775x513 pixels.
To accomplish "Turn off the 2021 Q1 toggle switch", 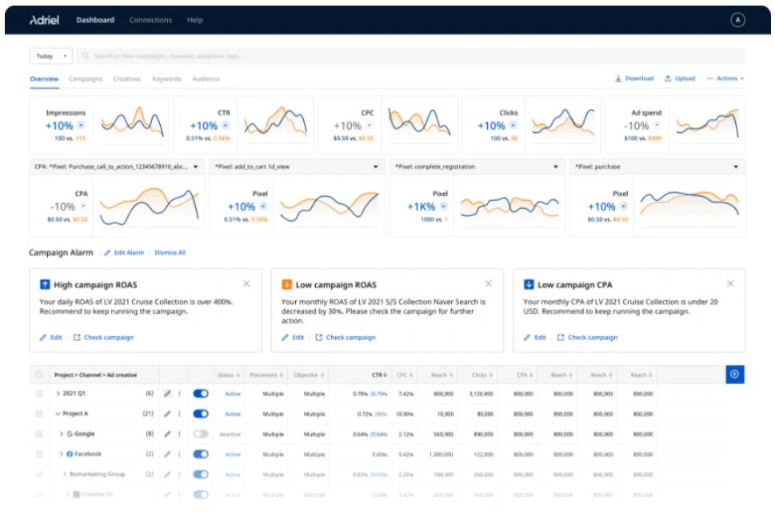I will [x=201, y=394].
